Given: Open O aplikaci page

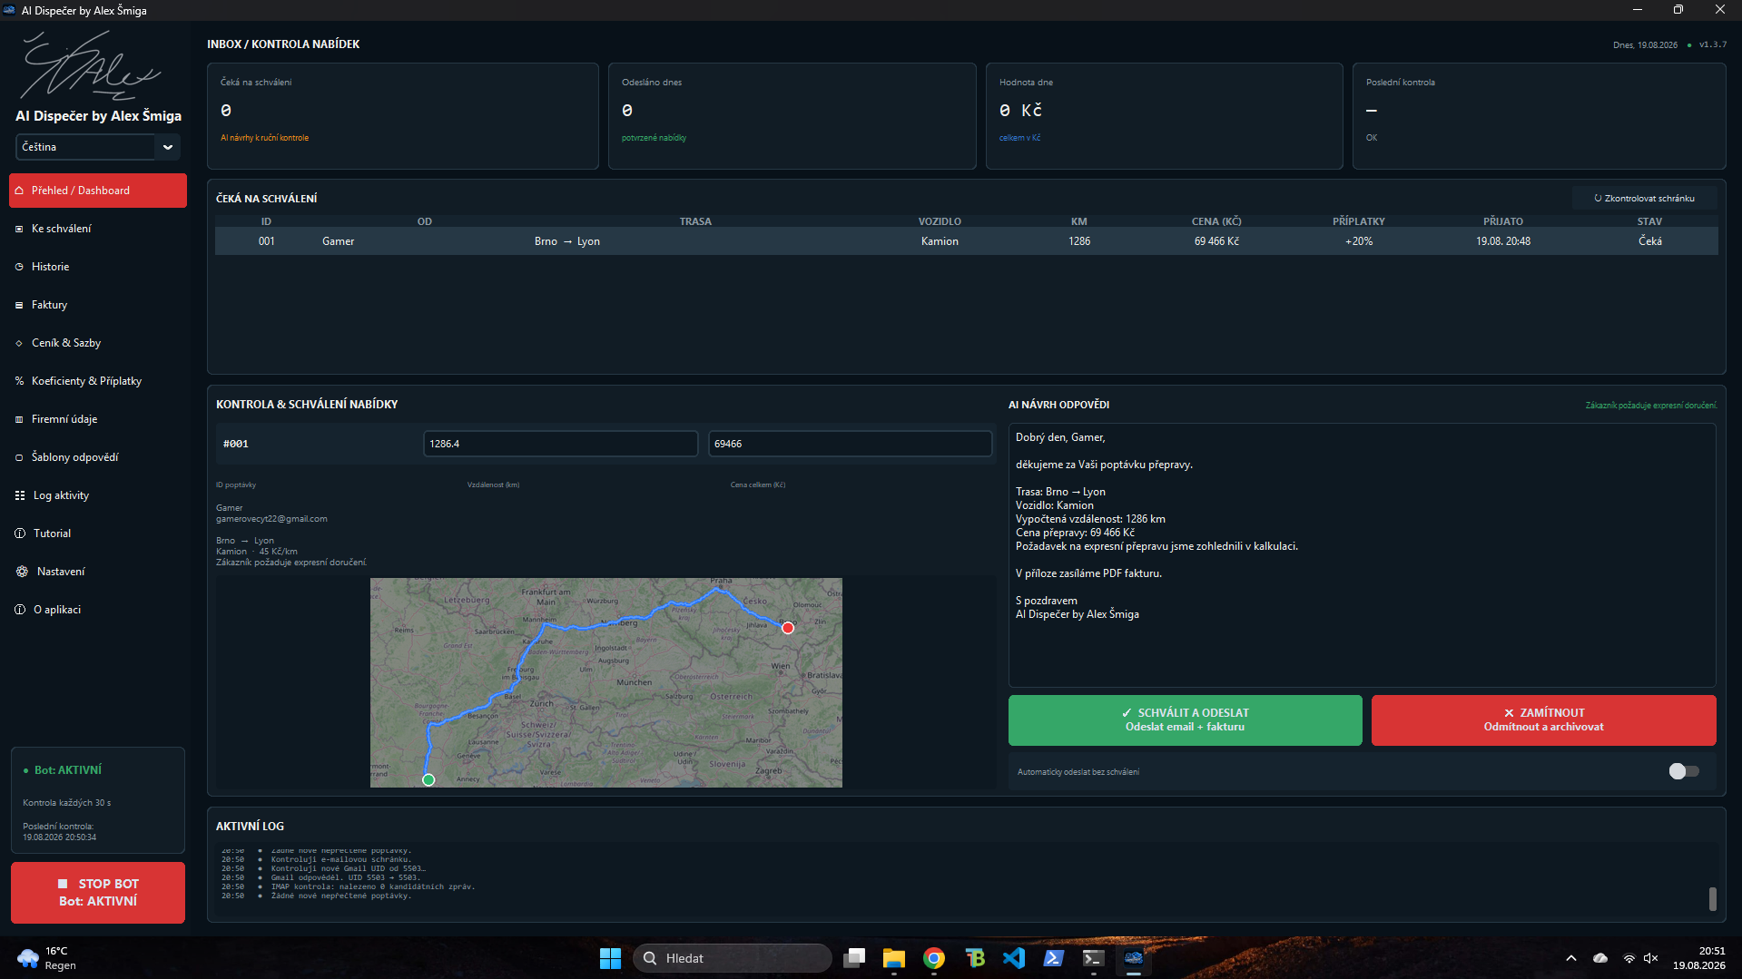Looking at the screenshot, I should [x=98, y=610].
